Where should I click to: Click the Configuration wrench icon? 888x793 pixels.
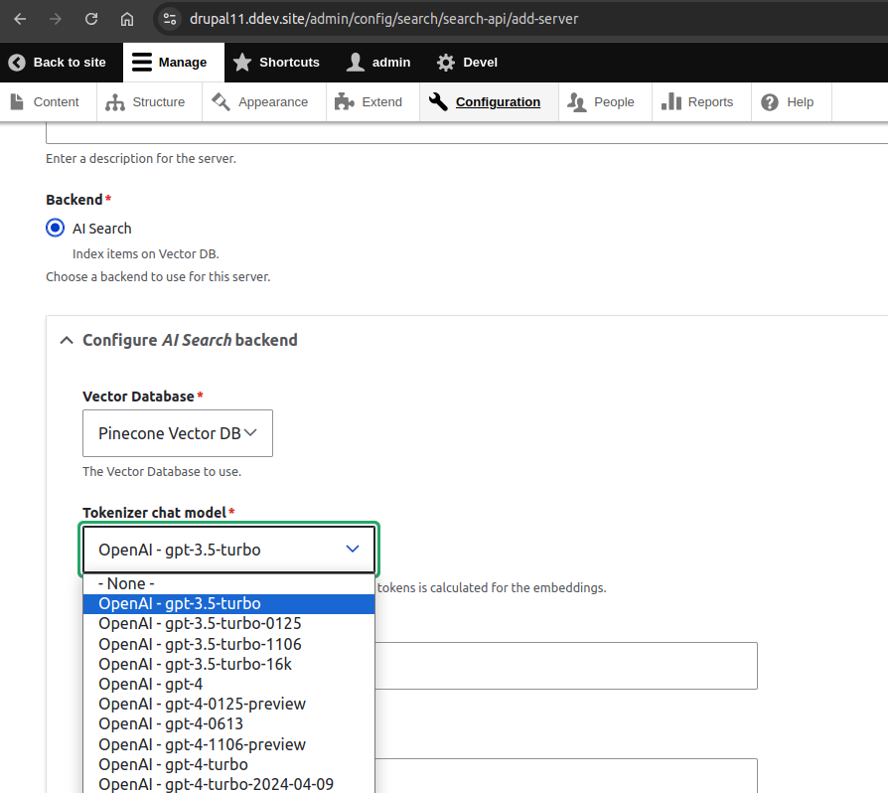pos(438,101)
